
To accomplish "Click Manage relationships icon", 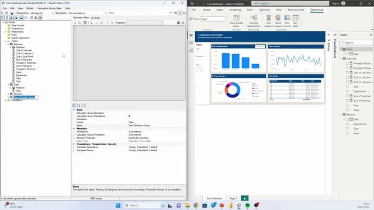I will point(254,18).
